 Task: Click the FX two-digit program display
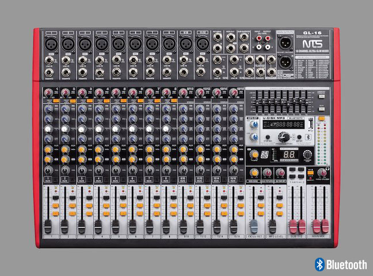(289, 155)
